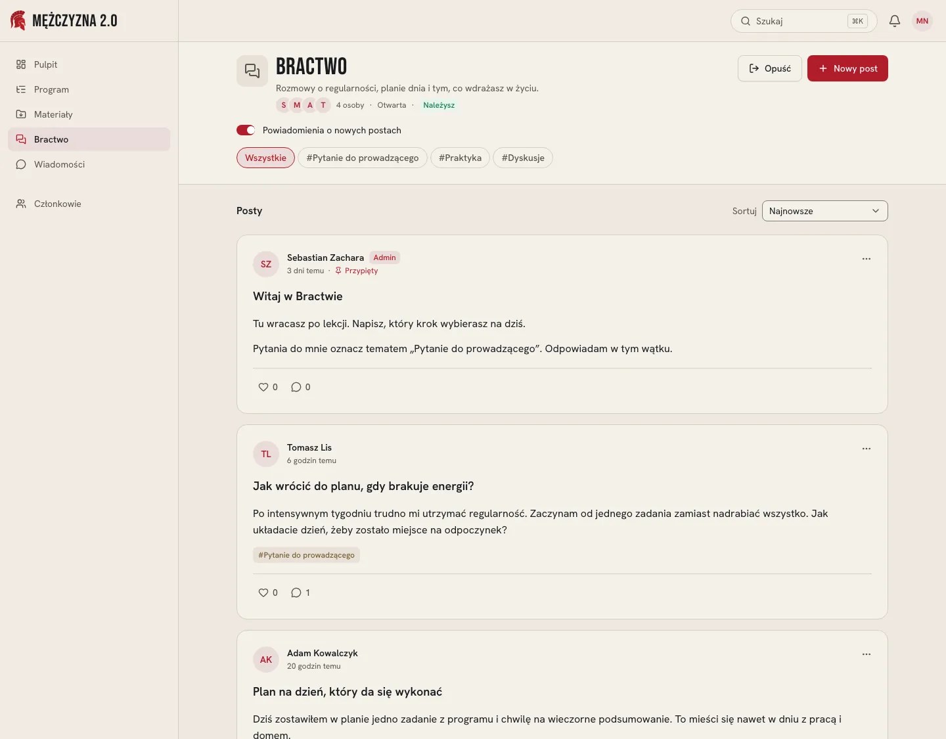
Task: Open the MN user avatar menu
Action: click(922, 21)
